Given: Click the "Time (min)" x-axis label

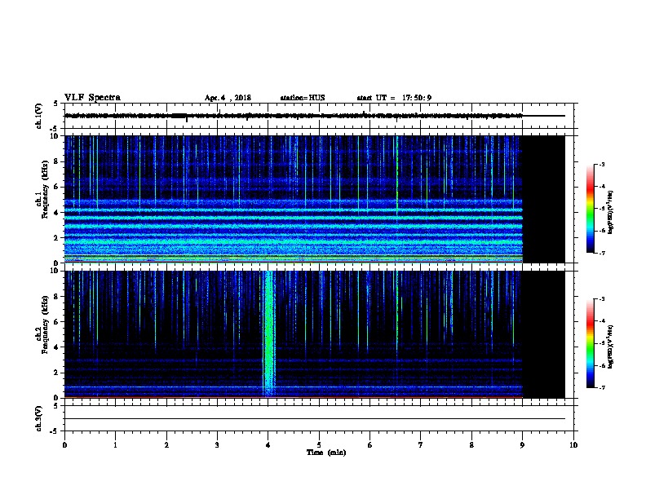Looking at the screenshot, I should point(326,453).
